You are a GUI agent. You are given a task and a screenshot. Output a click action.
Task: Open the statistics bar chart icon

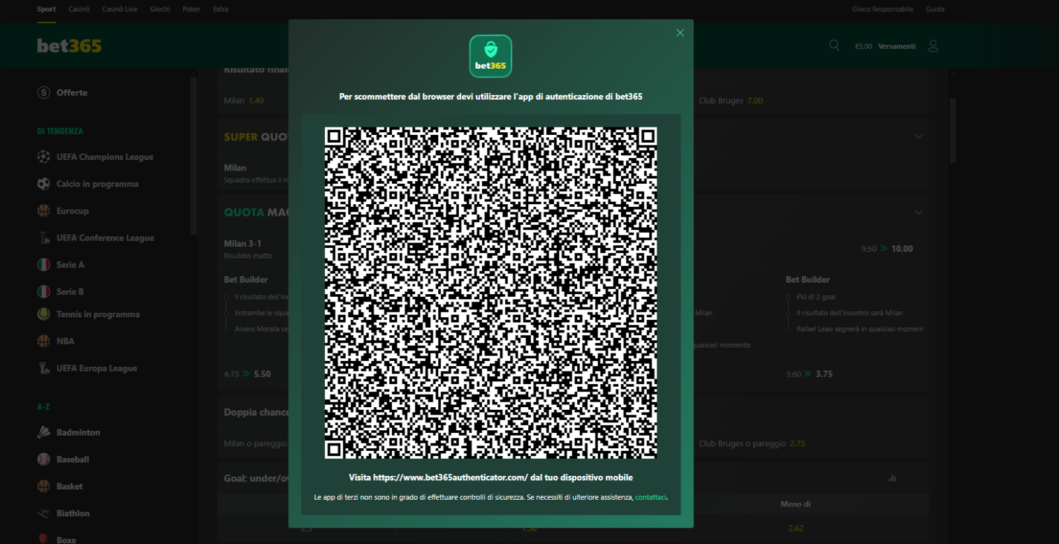(x=892, y=478)
